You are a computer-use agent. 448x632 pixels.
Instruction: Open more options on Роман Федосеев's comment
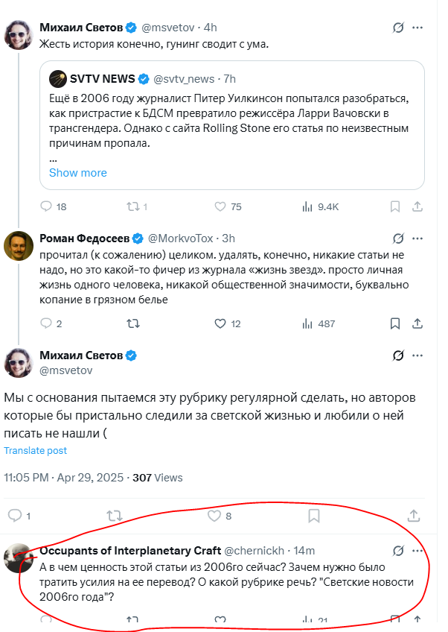(x=418, y=238)
